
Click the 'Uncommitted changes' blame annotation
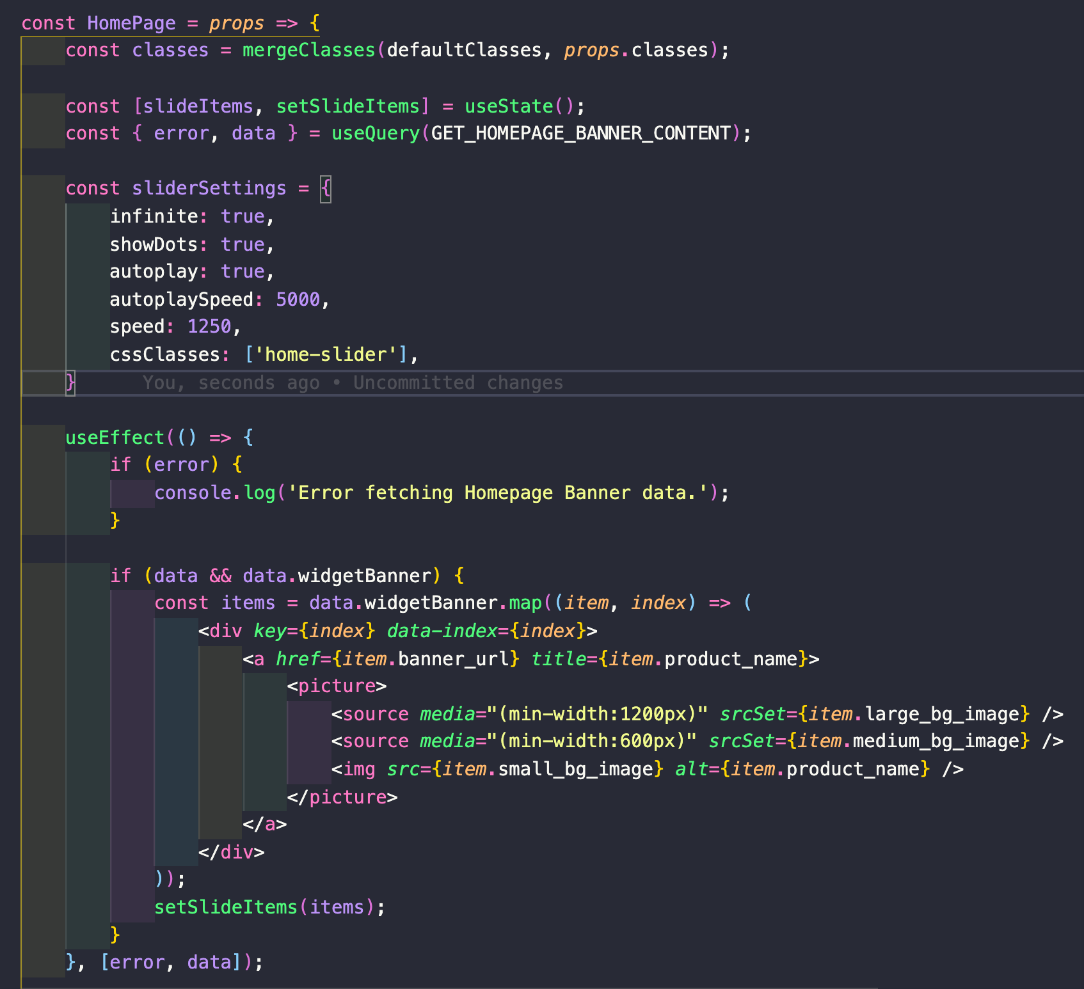[456, 382]
